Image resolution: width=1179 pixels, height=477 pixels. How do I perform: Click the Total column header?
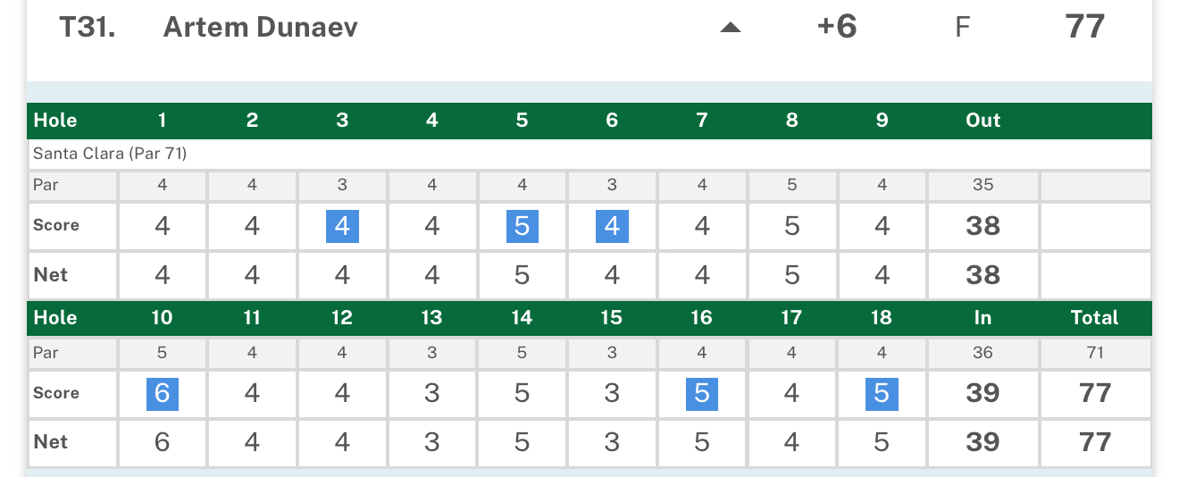point(1094,318)
